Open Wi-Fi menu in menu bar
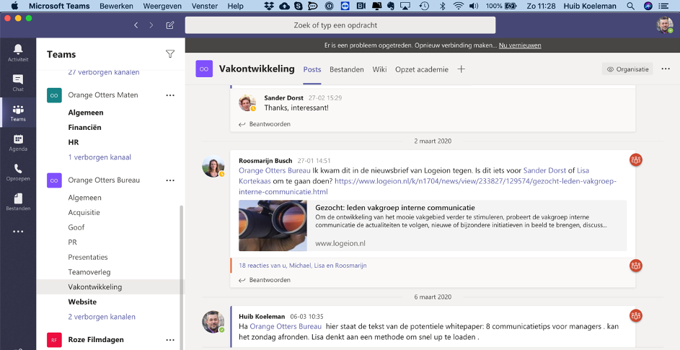This screenshot has height=350, width=680. (458, 6)
